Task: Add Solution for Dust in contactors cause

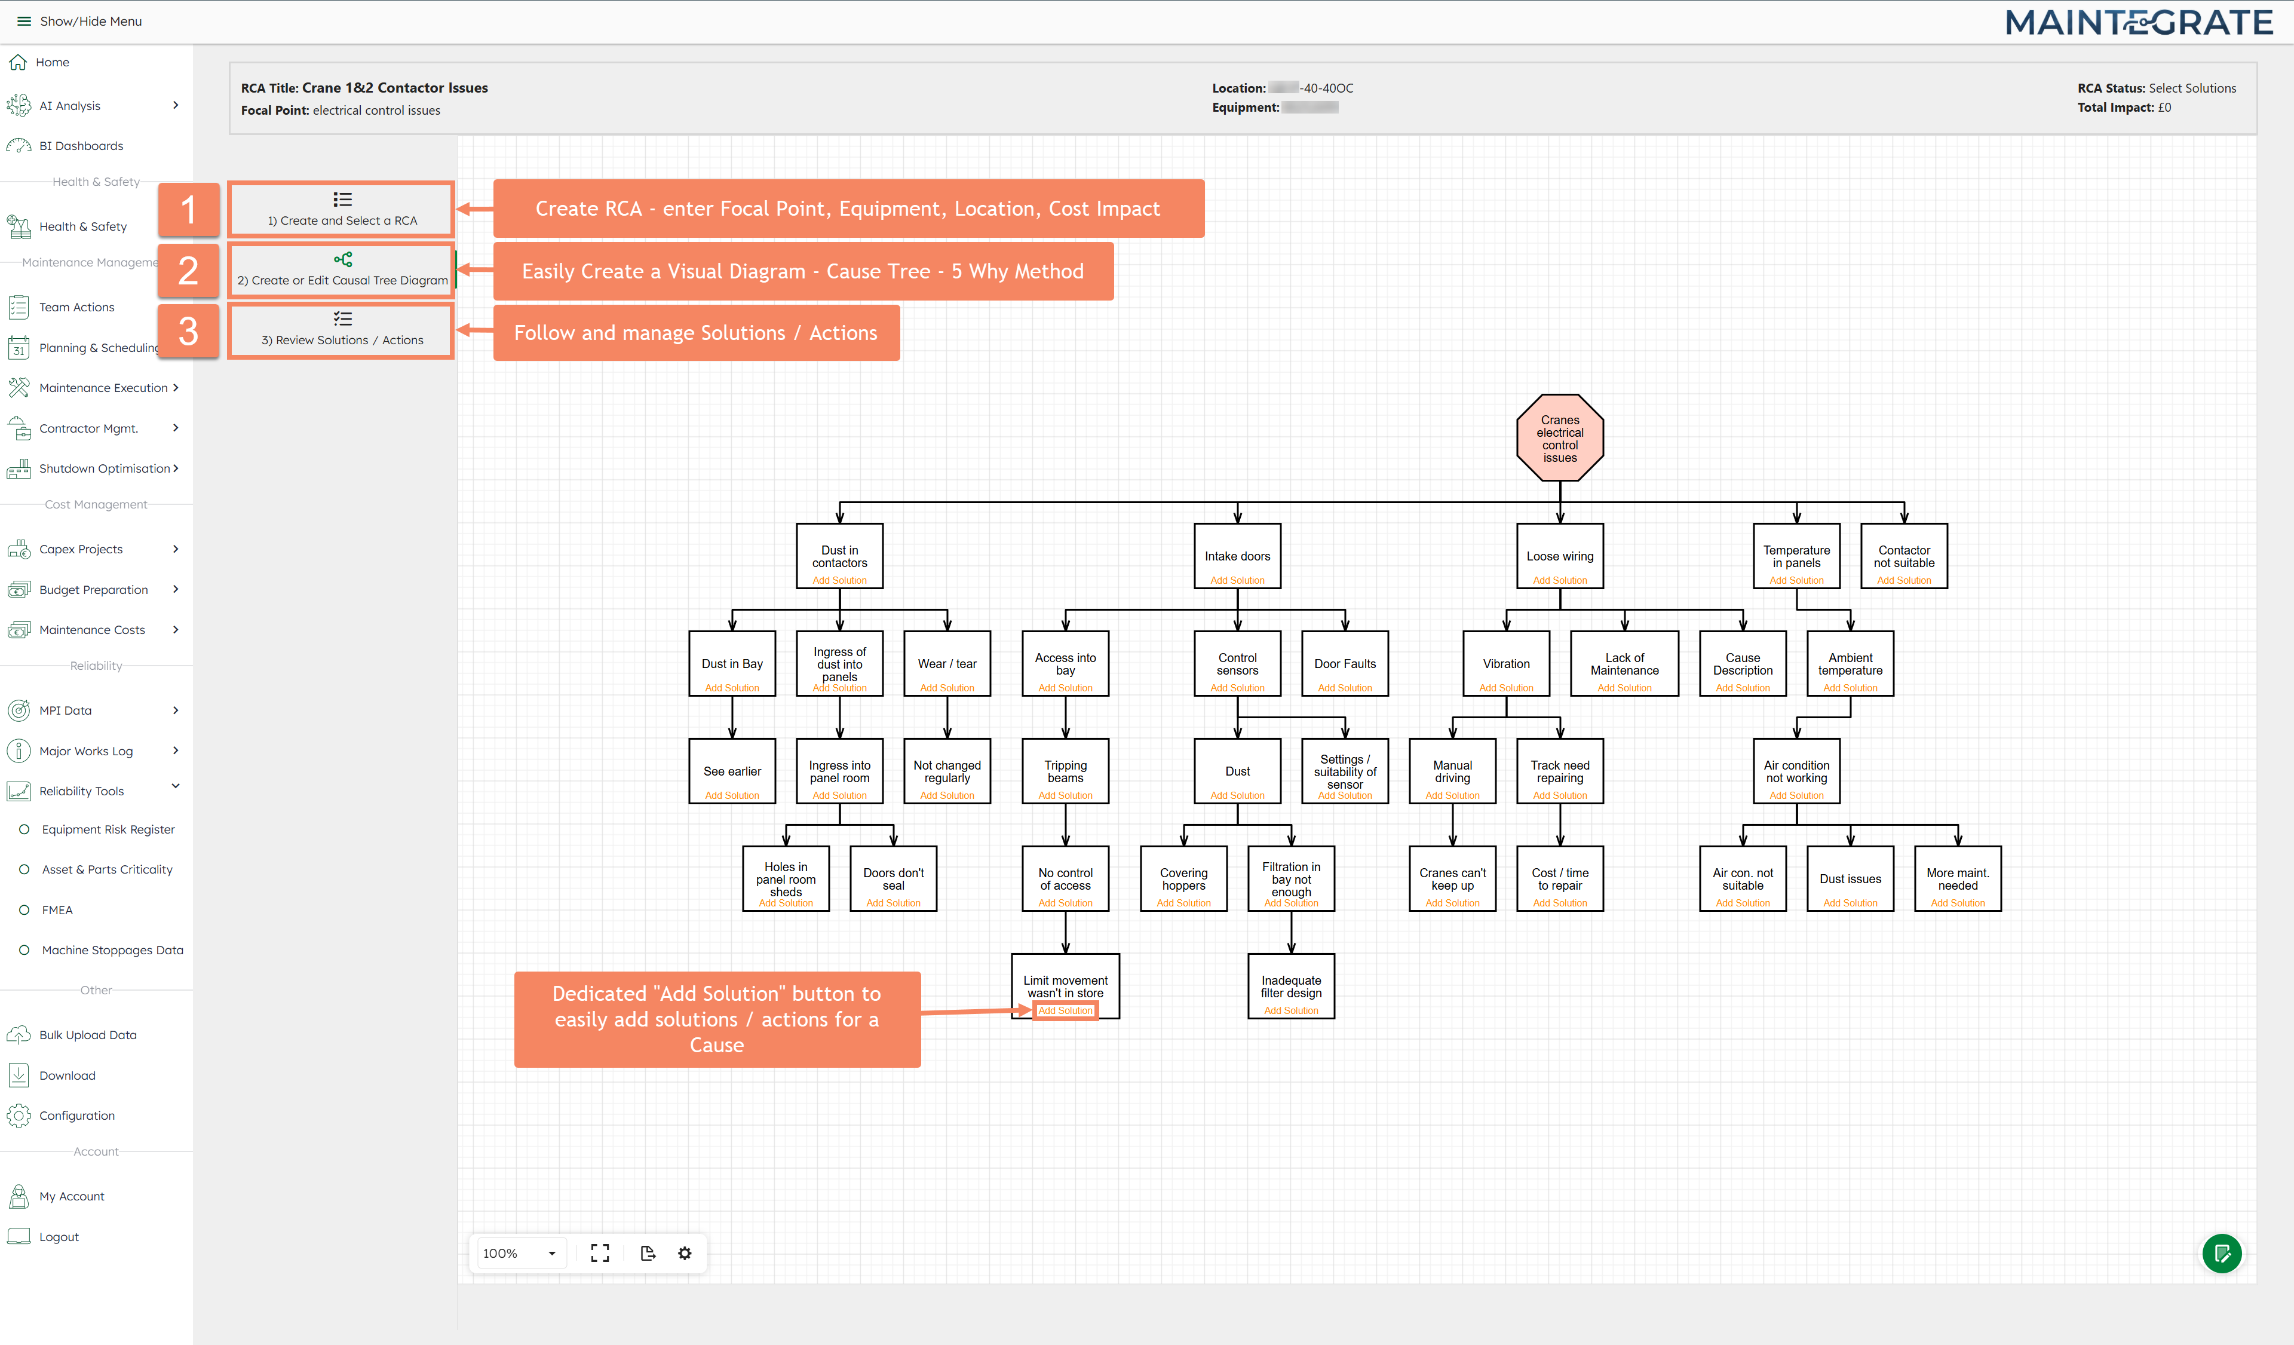Action: (839, 579)
